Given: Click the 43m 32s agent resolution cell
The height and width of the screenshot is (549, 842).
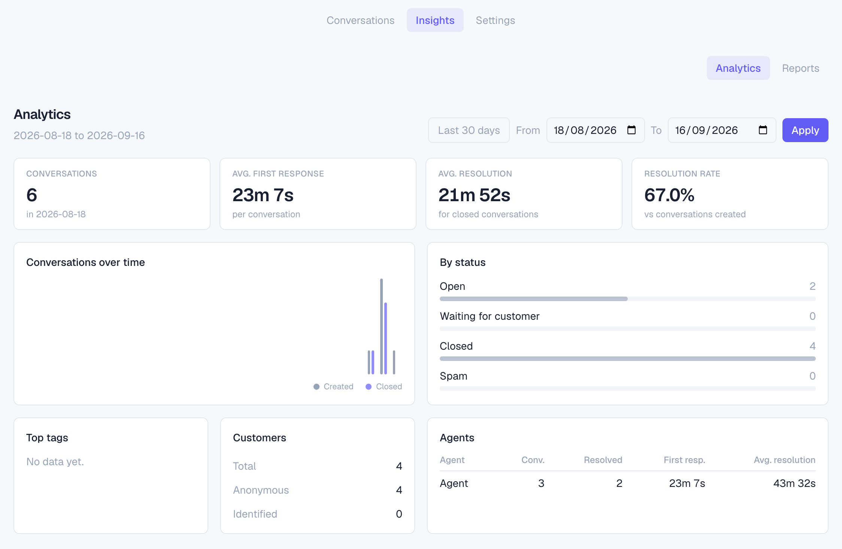Looking at the screenshot, I should pos(794,483).
